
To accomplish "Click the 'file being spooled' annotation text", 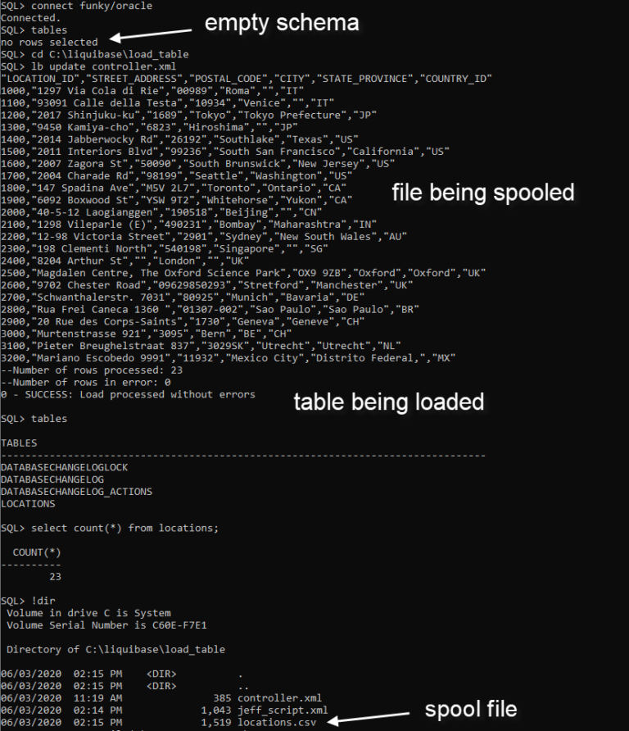I will pyautogui.click(x=483, y=193).
